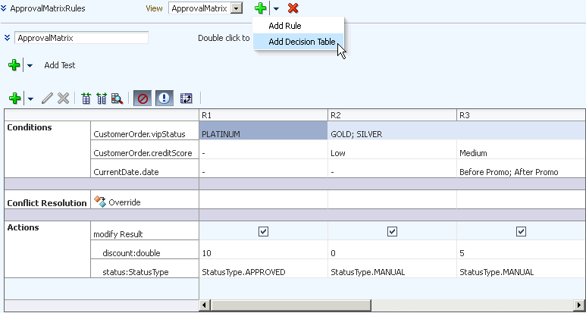Click the table icon with a magnifier
This screenshot has width=586, height=313.
(117, 99)
